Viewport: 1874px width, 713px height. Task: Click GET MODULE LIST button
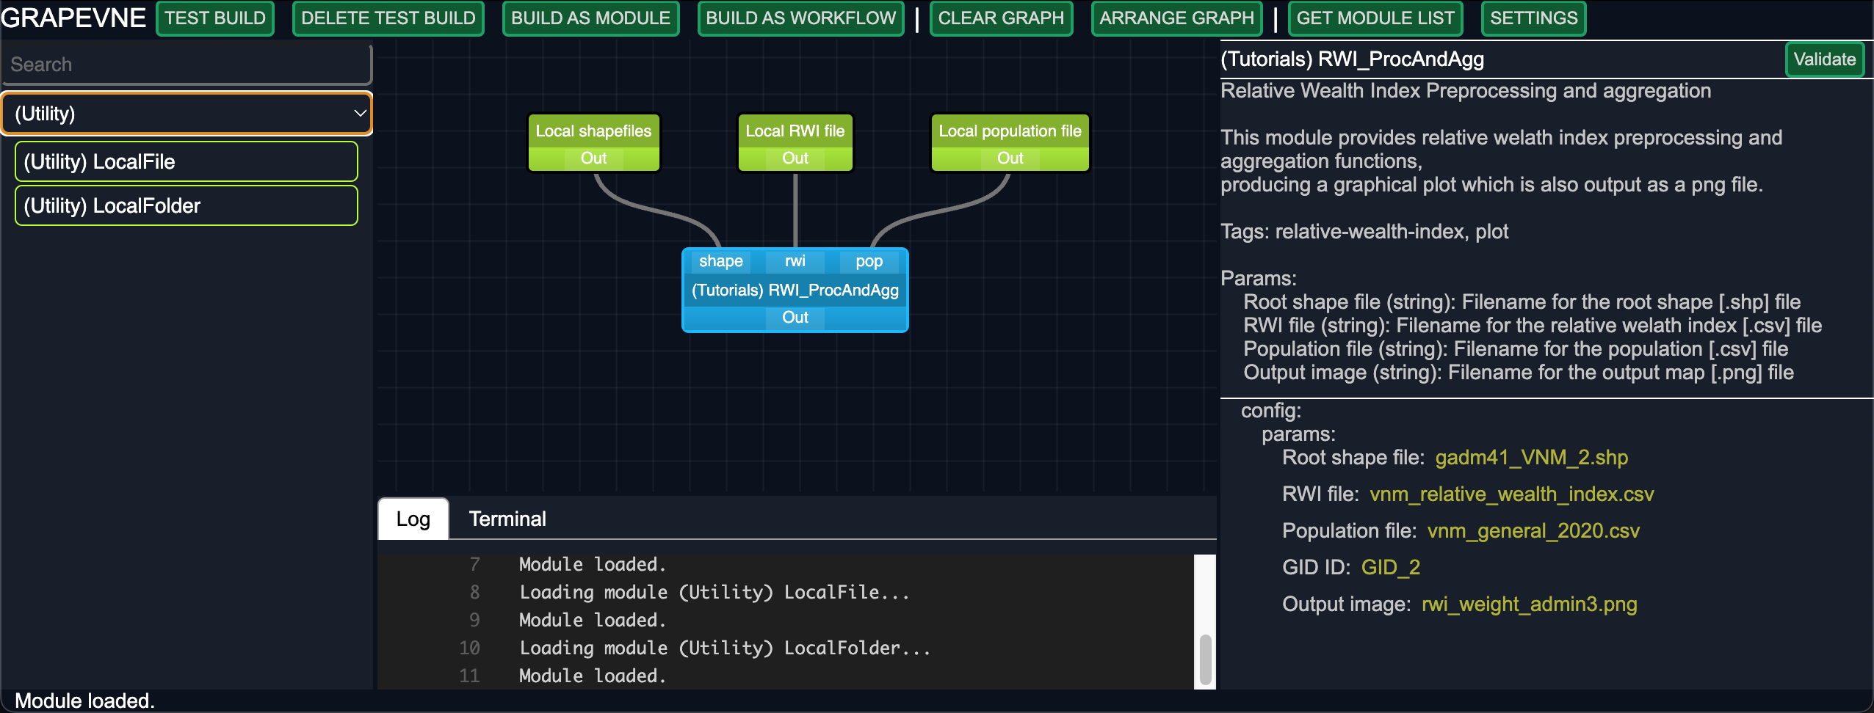1375,18
